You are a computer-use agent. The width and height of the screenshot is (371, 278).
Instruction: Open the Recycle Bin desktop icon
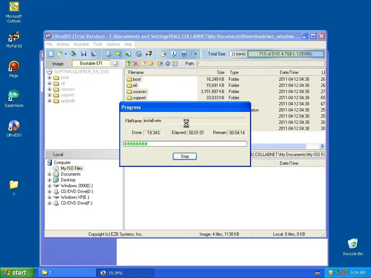tap(353, 247)
